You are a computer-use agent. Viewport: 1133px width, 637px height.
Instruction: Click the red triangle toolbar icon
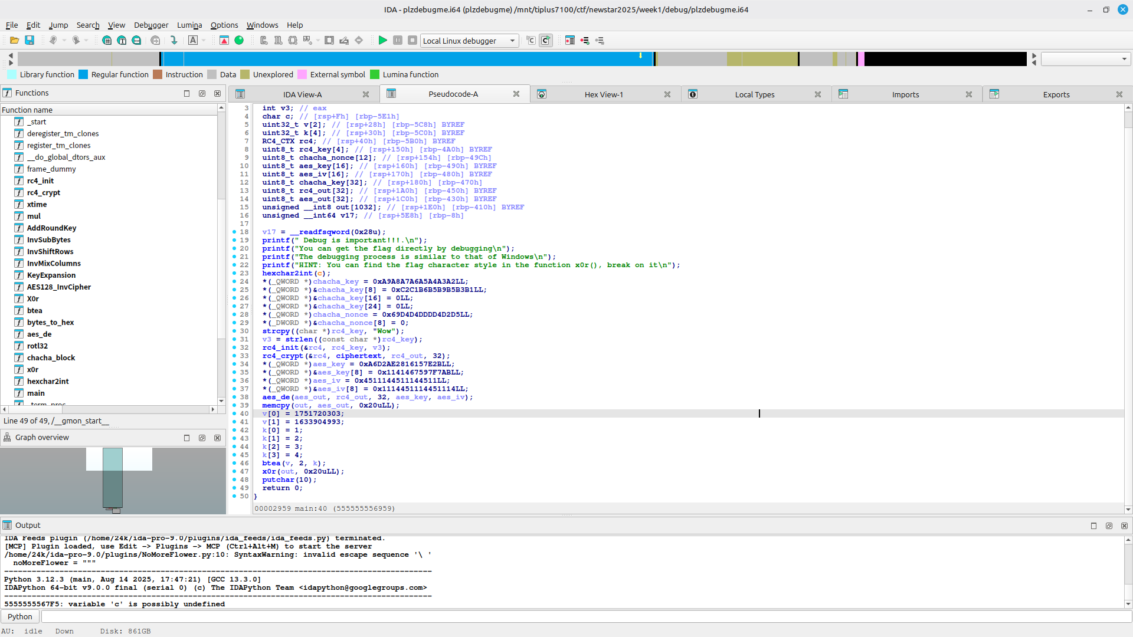pyautogui.click(x=224, y=41)
